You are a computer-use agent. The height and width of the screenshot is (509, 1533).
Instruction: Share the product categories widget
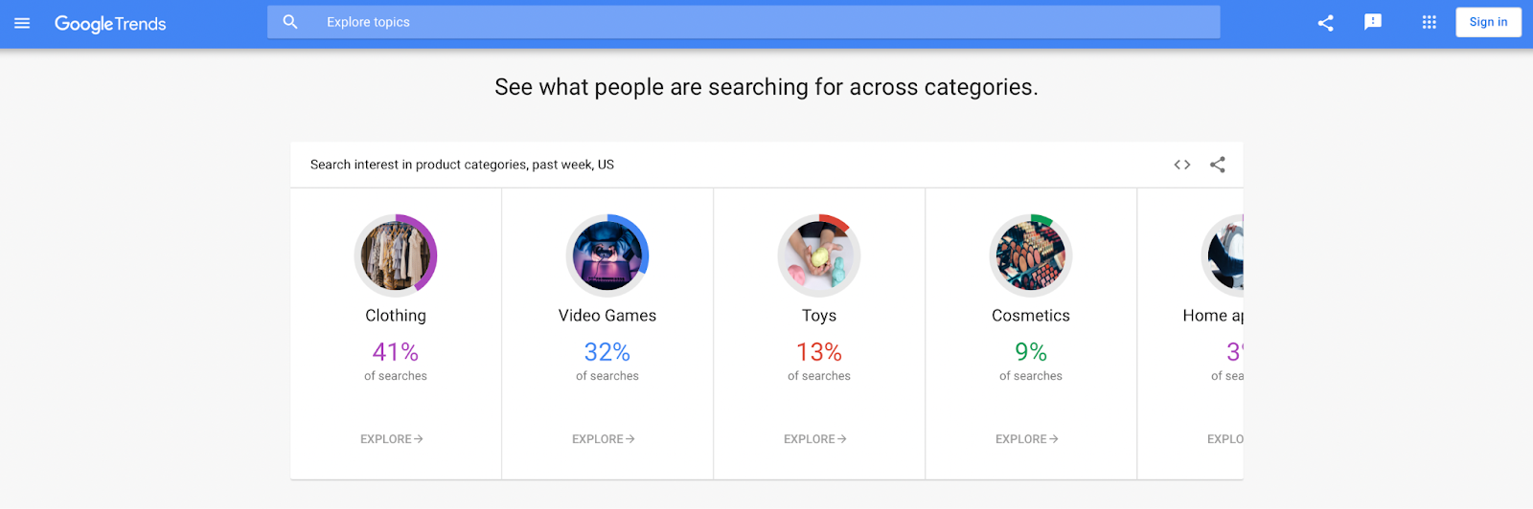(1218, 165)
